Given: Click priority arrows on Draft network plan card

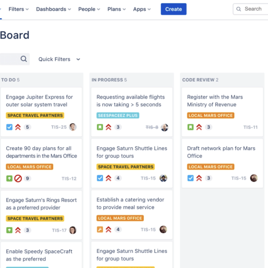Looking at the screenshot, I should [x=199, y=178].
